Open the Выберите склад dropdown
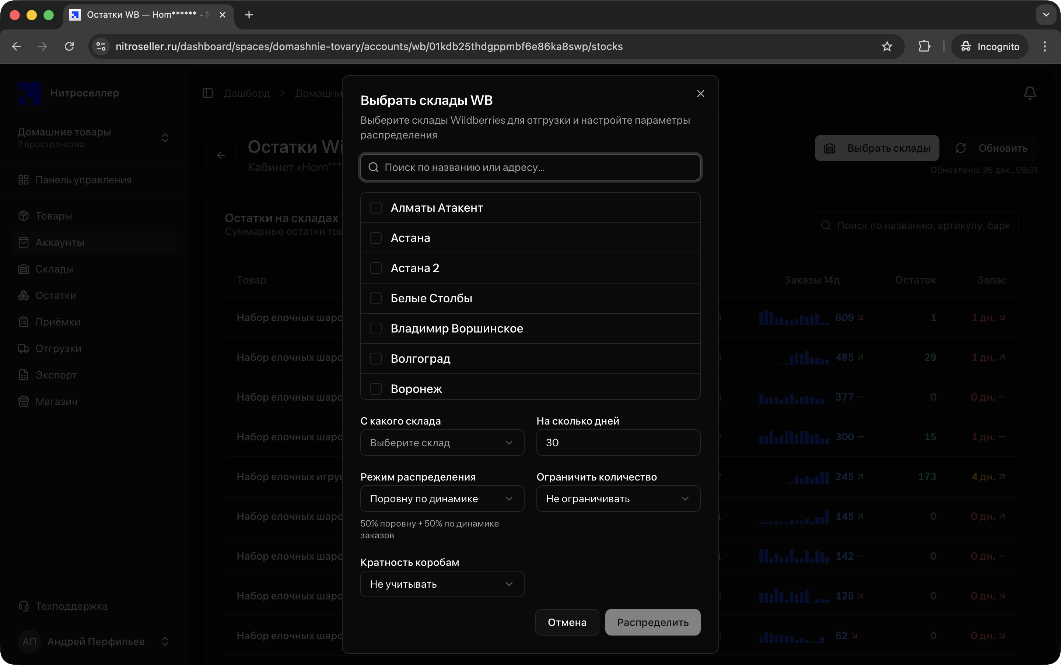Screen dimensions: 1061x665 pos(442,443)
